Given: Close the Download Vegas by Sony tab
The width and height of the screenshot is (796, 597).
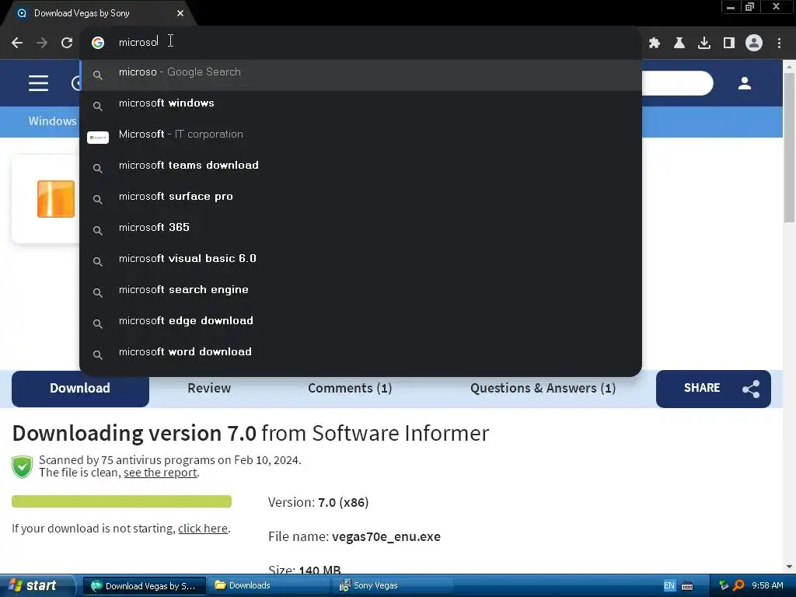Looking at the screenshot, I should click(x=180, y=13).
